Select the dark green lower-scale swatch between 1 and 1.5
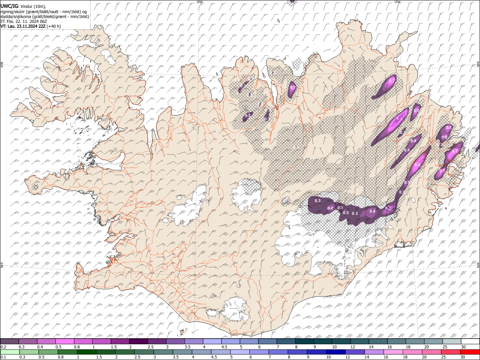 (86, 352)
